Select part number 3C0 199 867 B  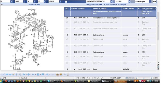click(x=81, y=52)
